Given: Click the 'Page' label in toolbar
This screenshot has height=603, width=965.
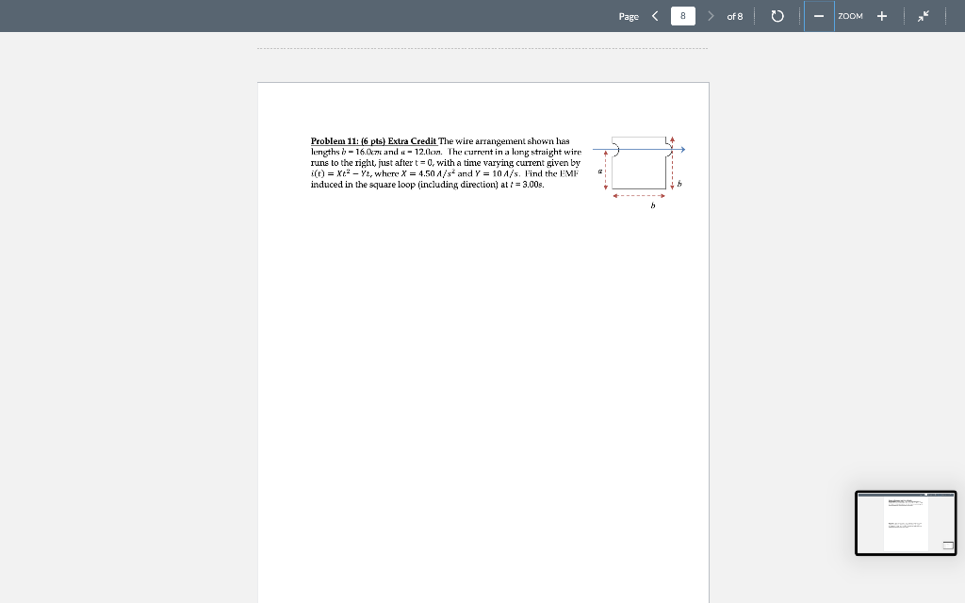Looking at the screenshot, I should [x=629, y=17].
